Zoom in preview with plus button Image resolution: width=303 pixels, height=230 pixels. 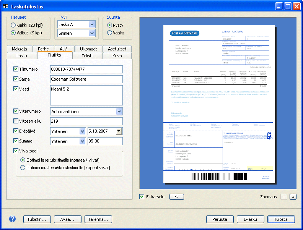[293, 197]
